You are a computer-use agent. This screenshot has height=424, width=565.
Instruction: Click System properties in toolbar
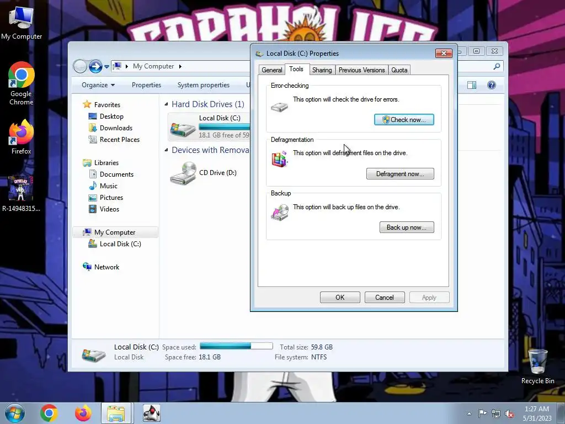pyautogui.click(x=203, y=85)
